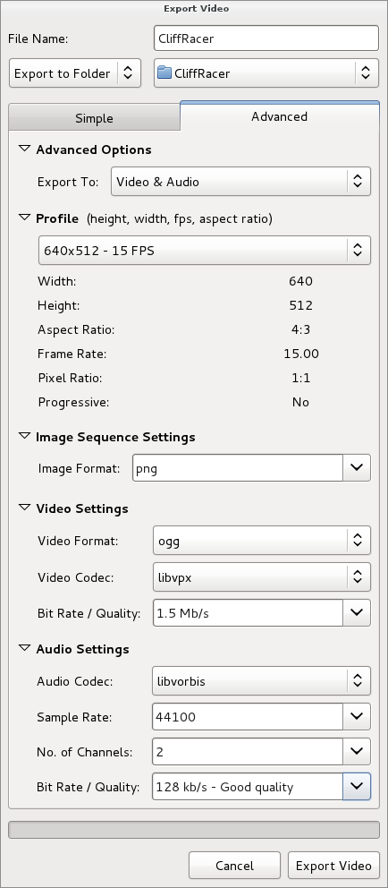Click the Cancel button
This screenshot has height=888, width=388.
[x=235, y=866]
